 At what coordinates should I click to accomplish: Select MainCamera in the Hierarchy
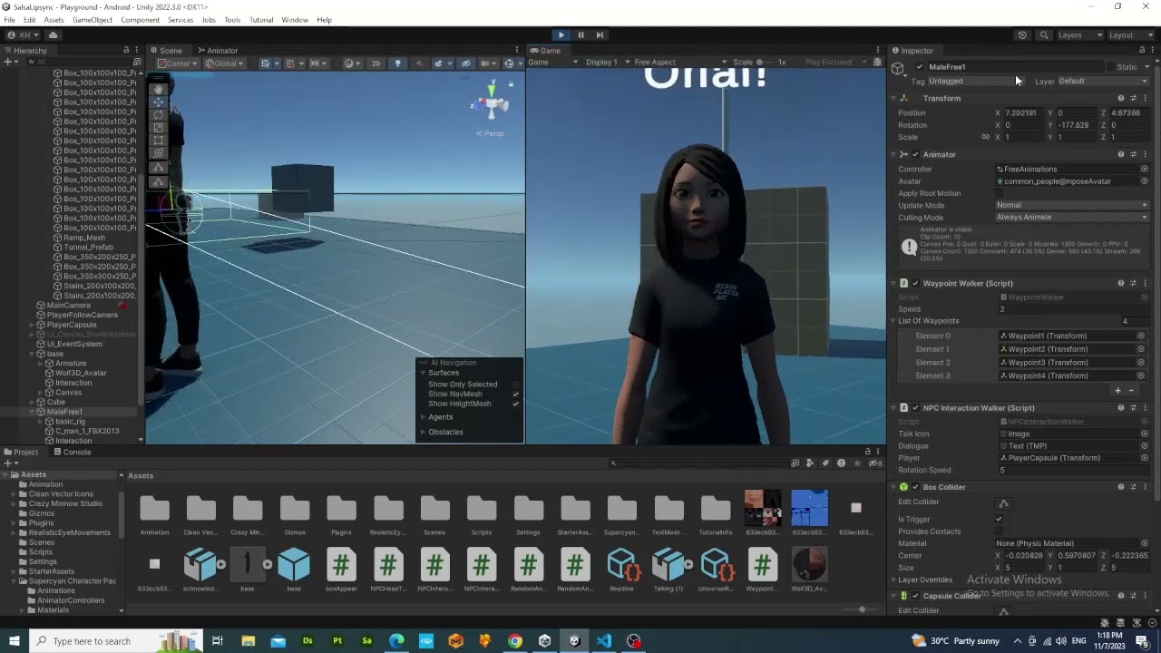[x=69, y=306]
